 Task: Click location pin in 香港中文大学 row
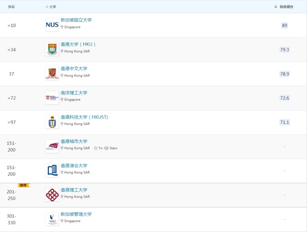point(62,75)
